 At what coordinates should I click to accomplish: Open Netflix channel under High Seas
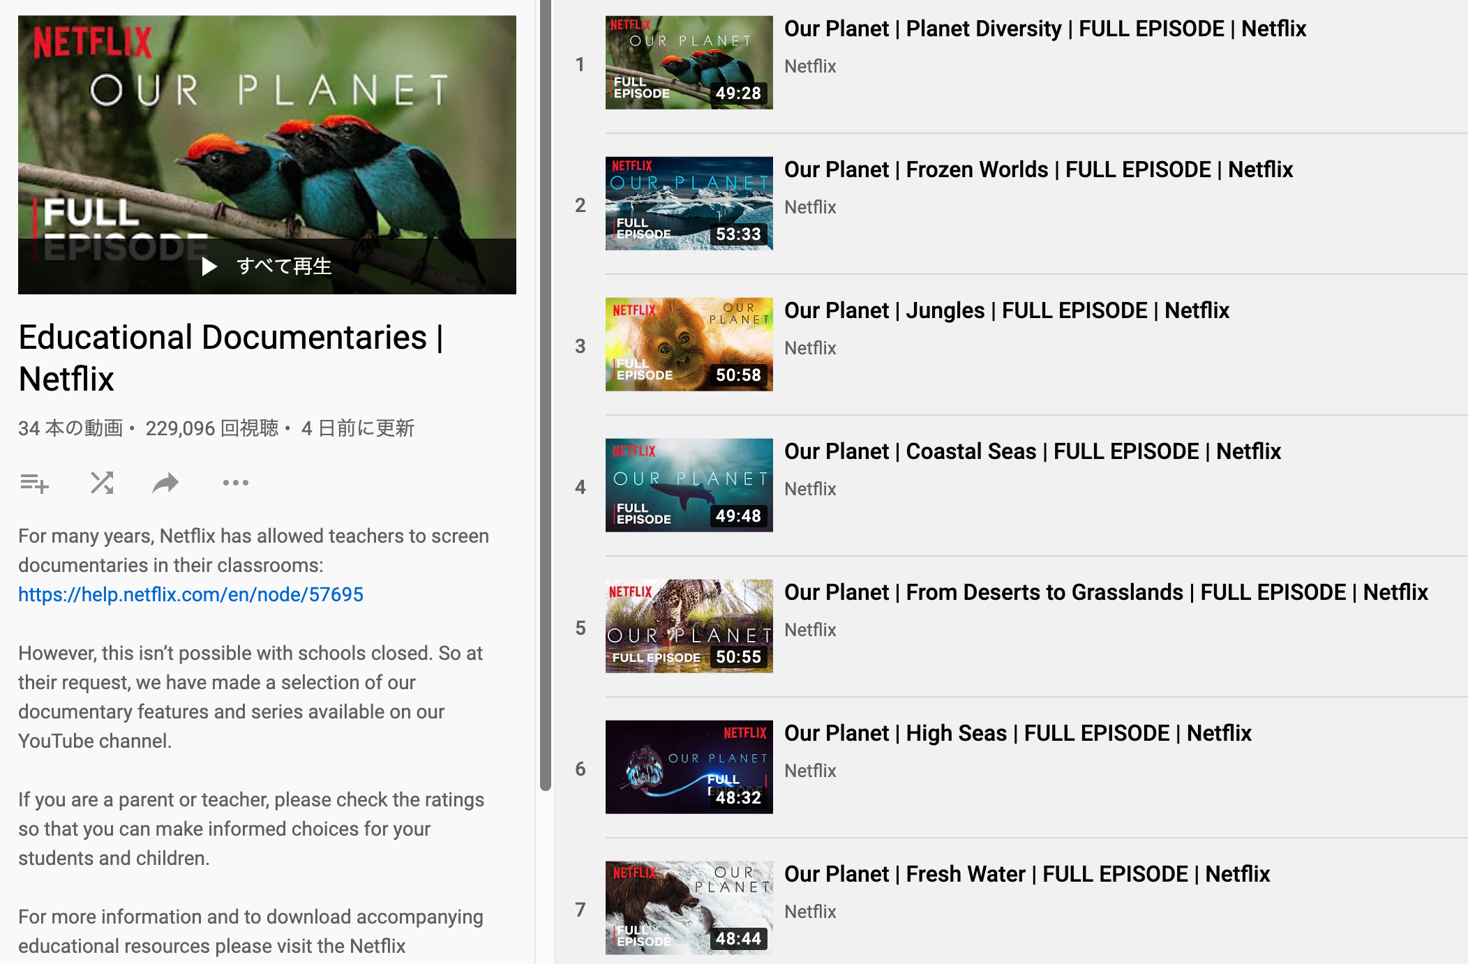810,771
